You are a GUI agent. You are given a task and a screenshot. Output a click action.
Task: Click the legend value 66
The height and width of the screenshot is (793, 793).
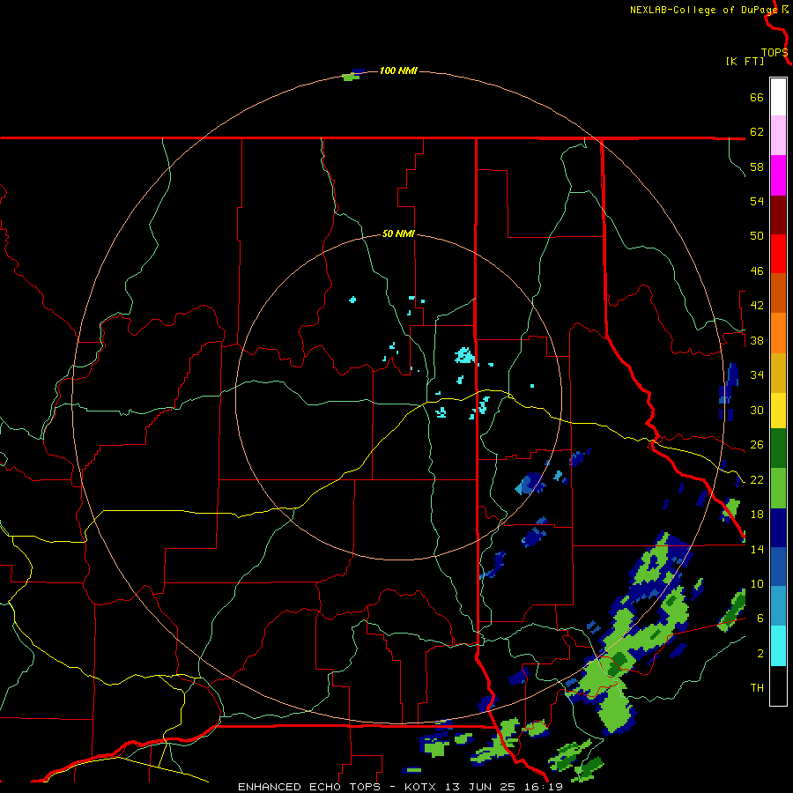[757, 98]
